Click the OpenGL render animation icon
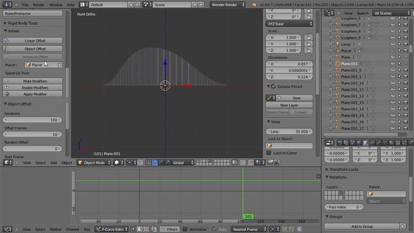Screen dimensions: 414x233 [x=276, y=162]
